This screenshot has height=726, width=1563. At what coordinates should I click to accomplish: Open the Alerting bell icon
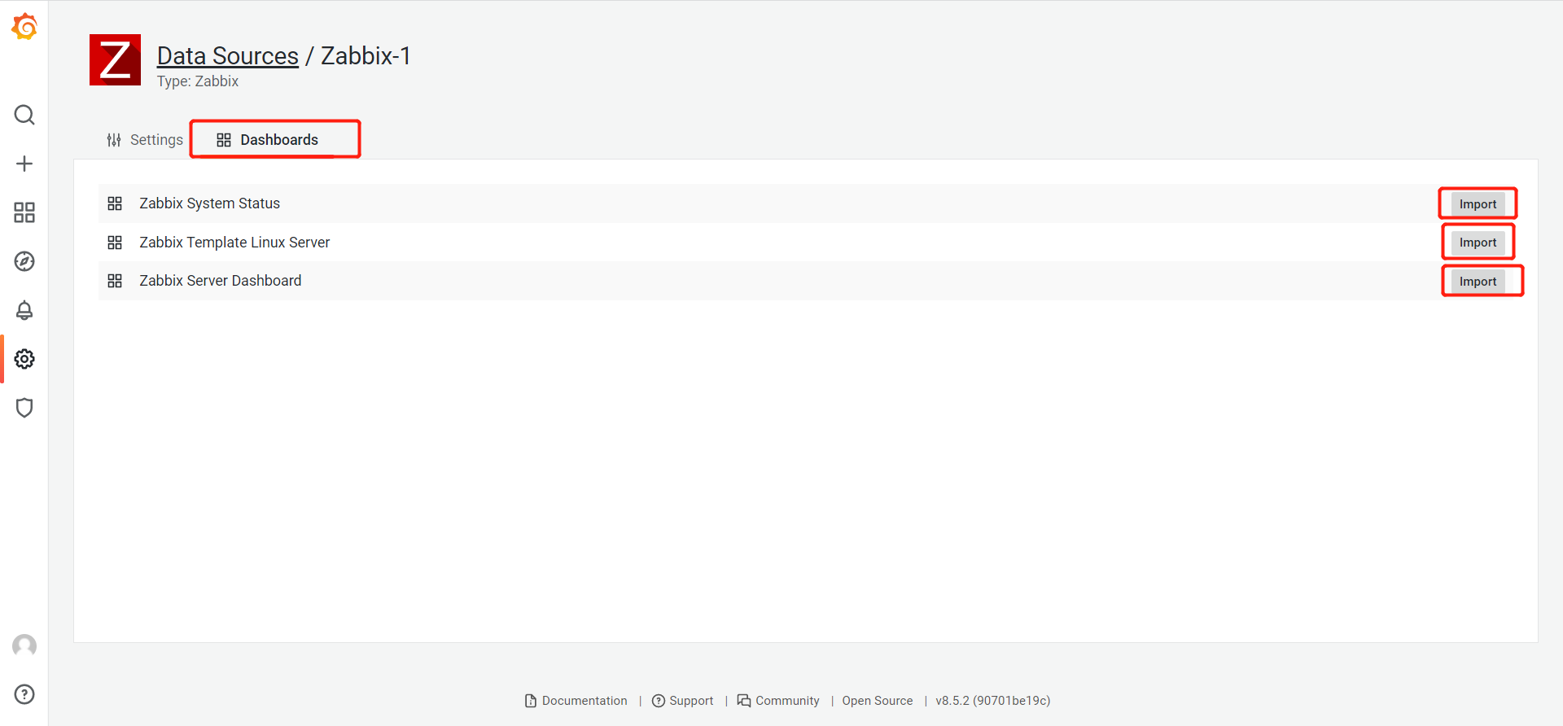[24, 310]
